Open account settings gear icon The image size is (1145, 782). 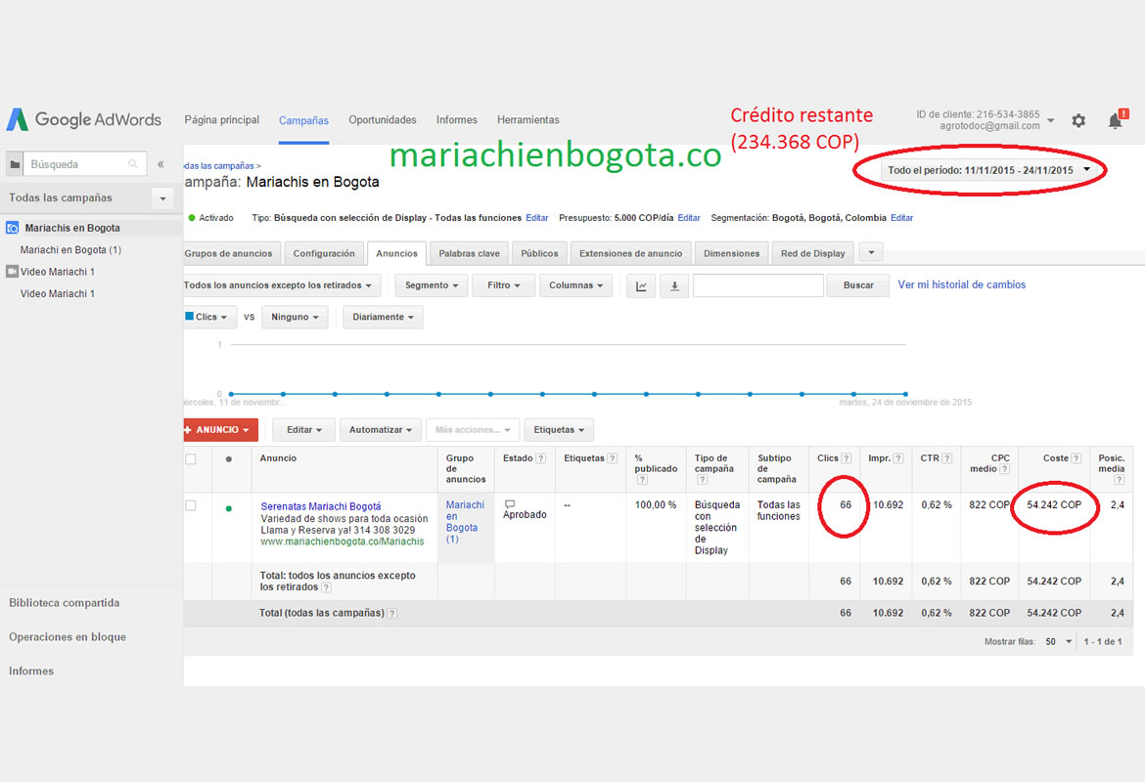click(x=1078, y=120)
